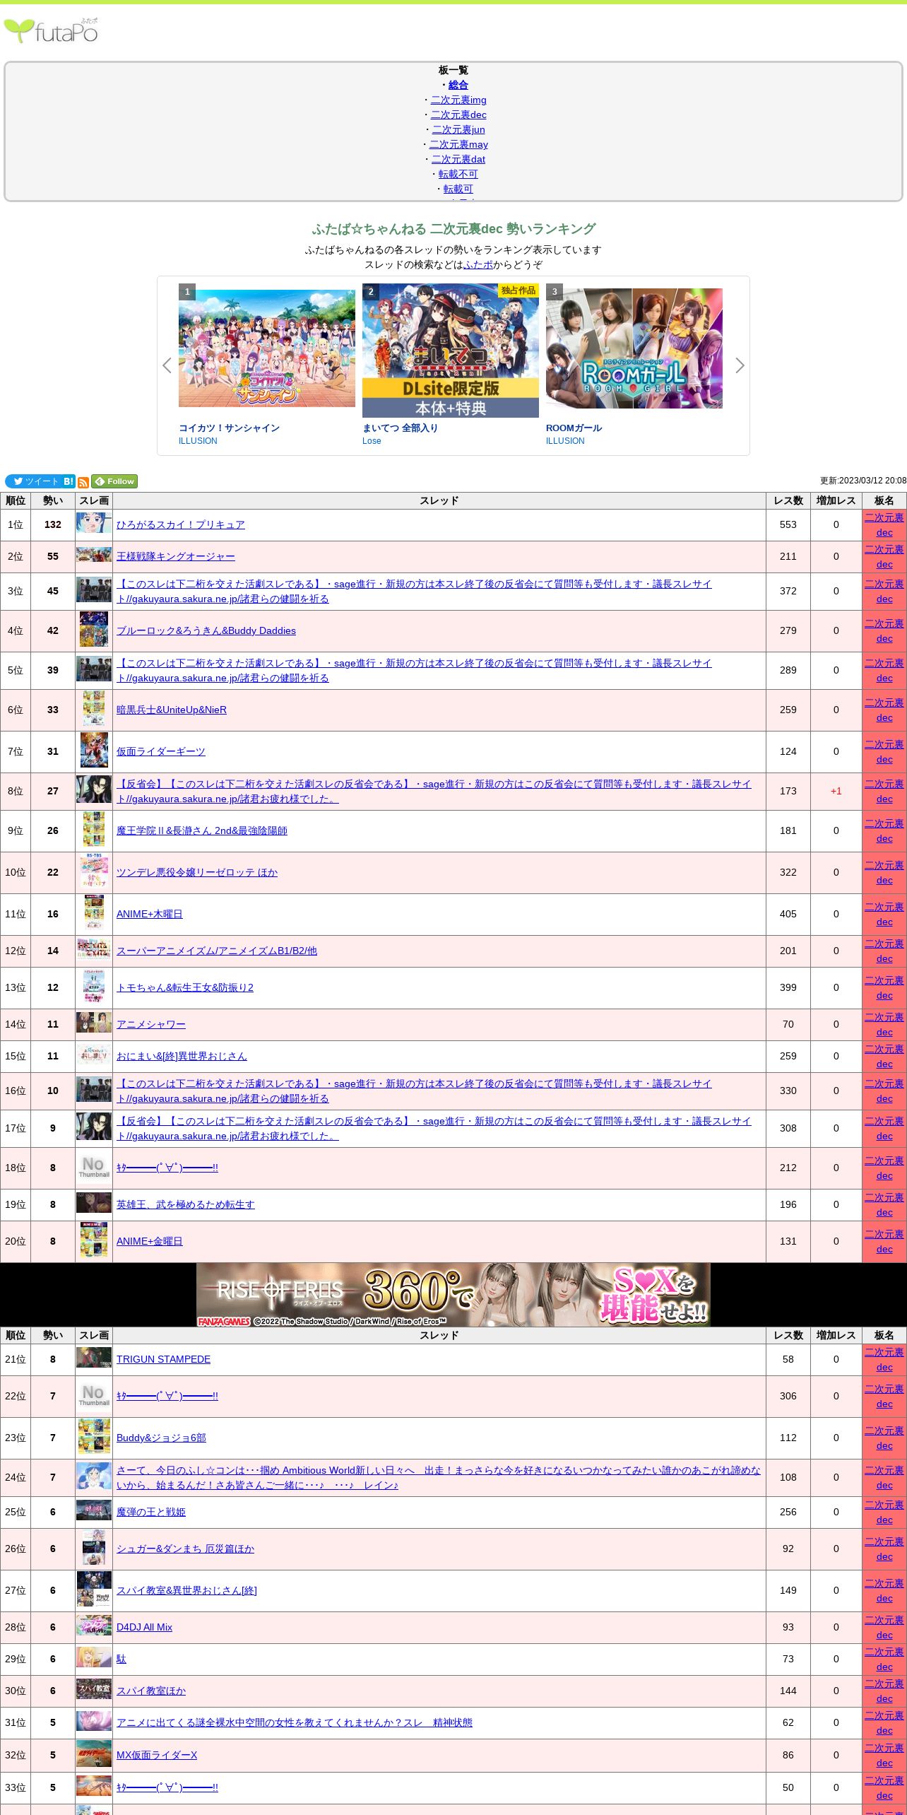
Task: Open thread D4DJ All Mix
Action: [x=144, y=1627]
